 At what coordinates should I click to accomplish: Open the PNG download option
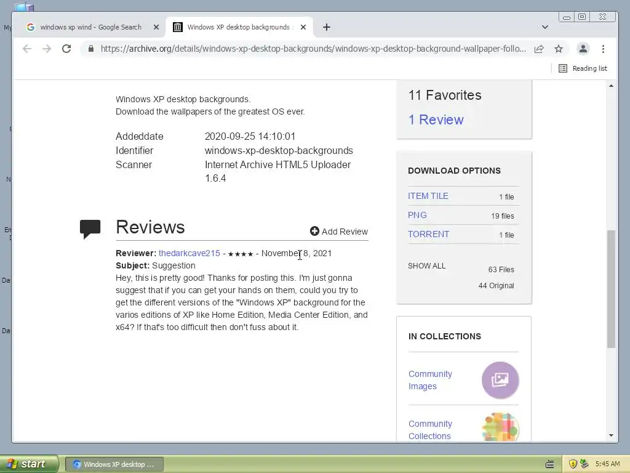coord(417,215)
